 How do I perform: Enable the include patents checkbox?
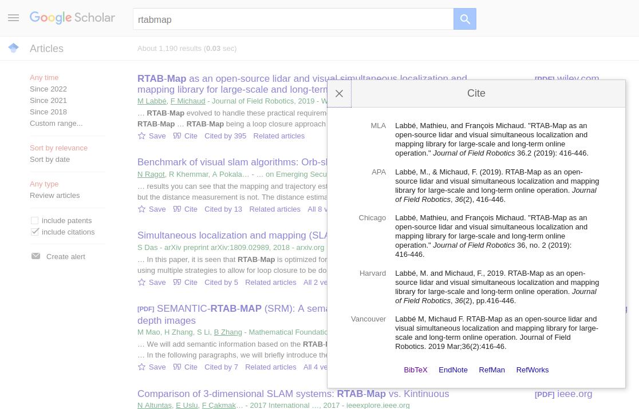[35, 220]
